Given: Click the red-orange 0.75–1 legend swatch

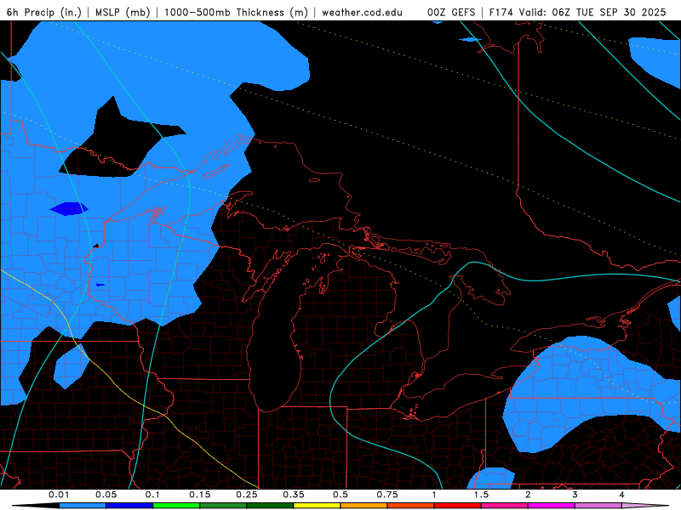Looking at the screenshot, I should coord(411,506).
